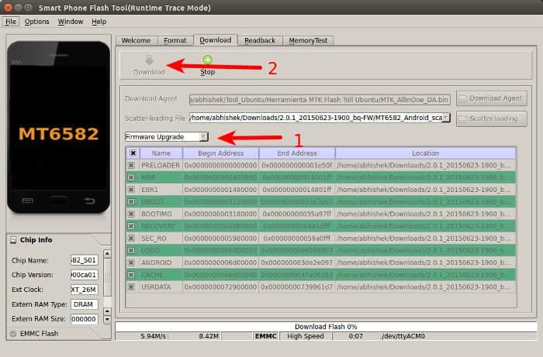The width and height of the screenshot is (543, 357).
Task: Click the Chip Info panel icon
Action: 15,240
